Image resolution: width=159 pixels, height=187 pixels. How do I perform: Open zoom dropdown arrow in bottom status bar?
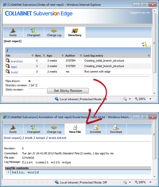[x=151, y=182]
